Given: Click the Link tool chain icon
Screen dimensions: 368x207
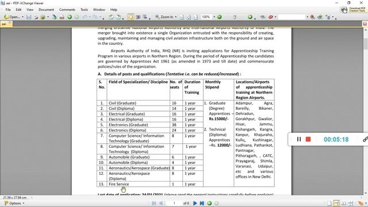Looking at the screenshot, I should [x=263, y=17].
